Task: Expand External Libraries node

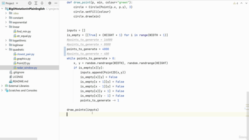Action: 2,86
